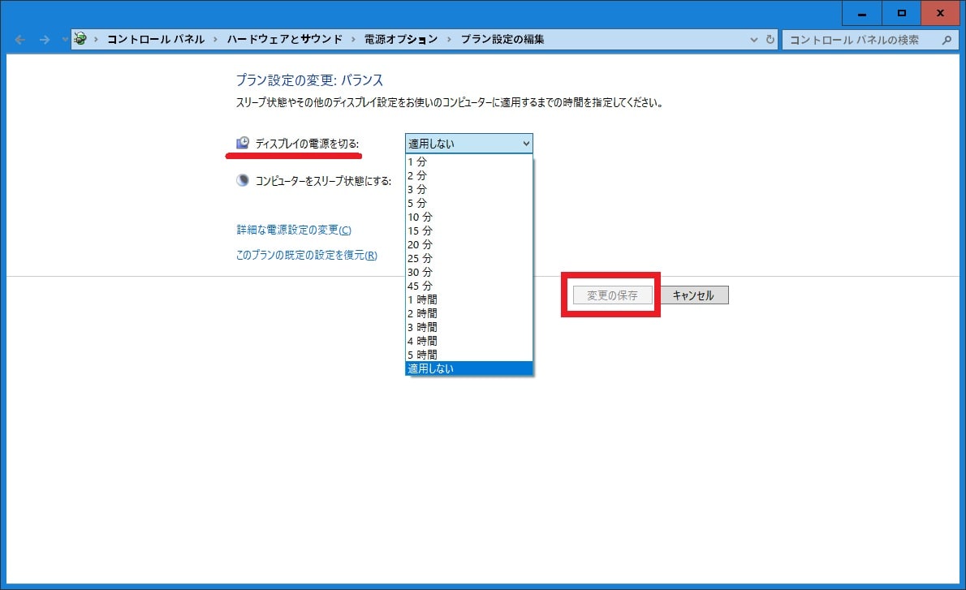
Task: Select 1 時間 option
Action: point(469,299)
